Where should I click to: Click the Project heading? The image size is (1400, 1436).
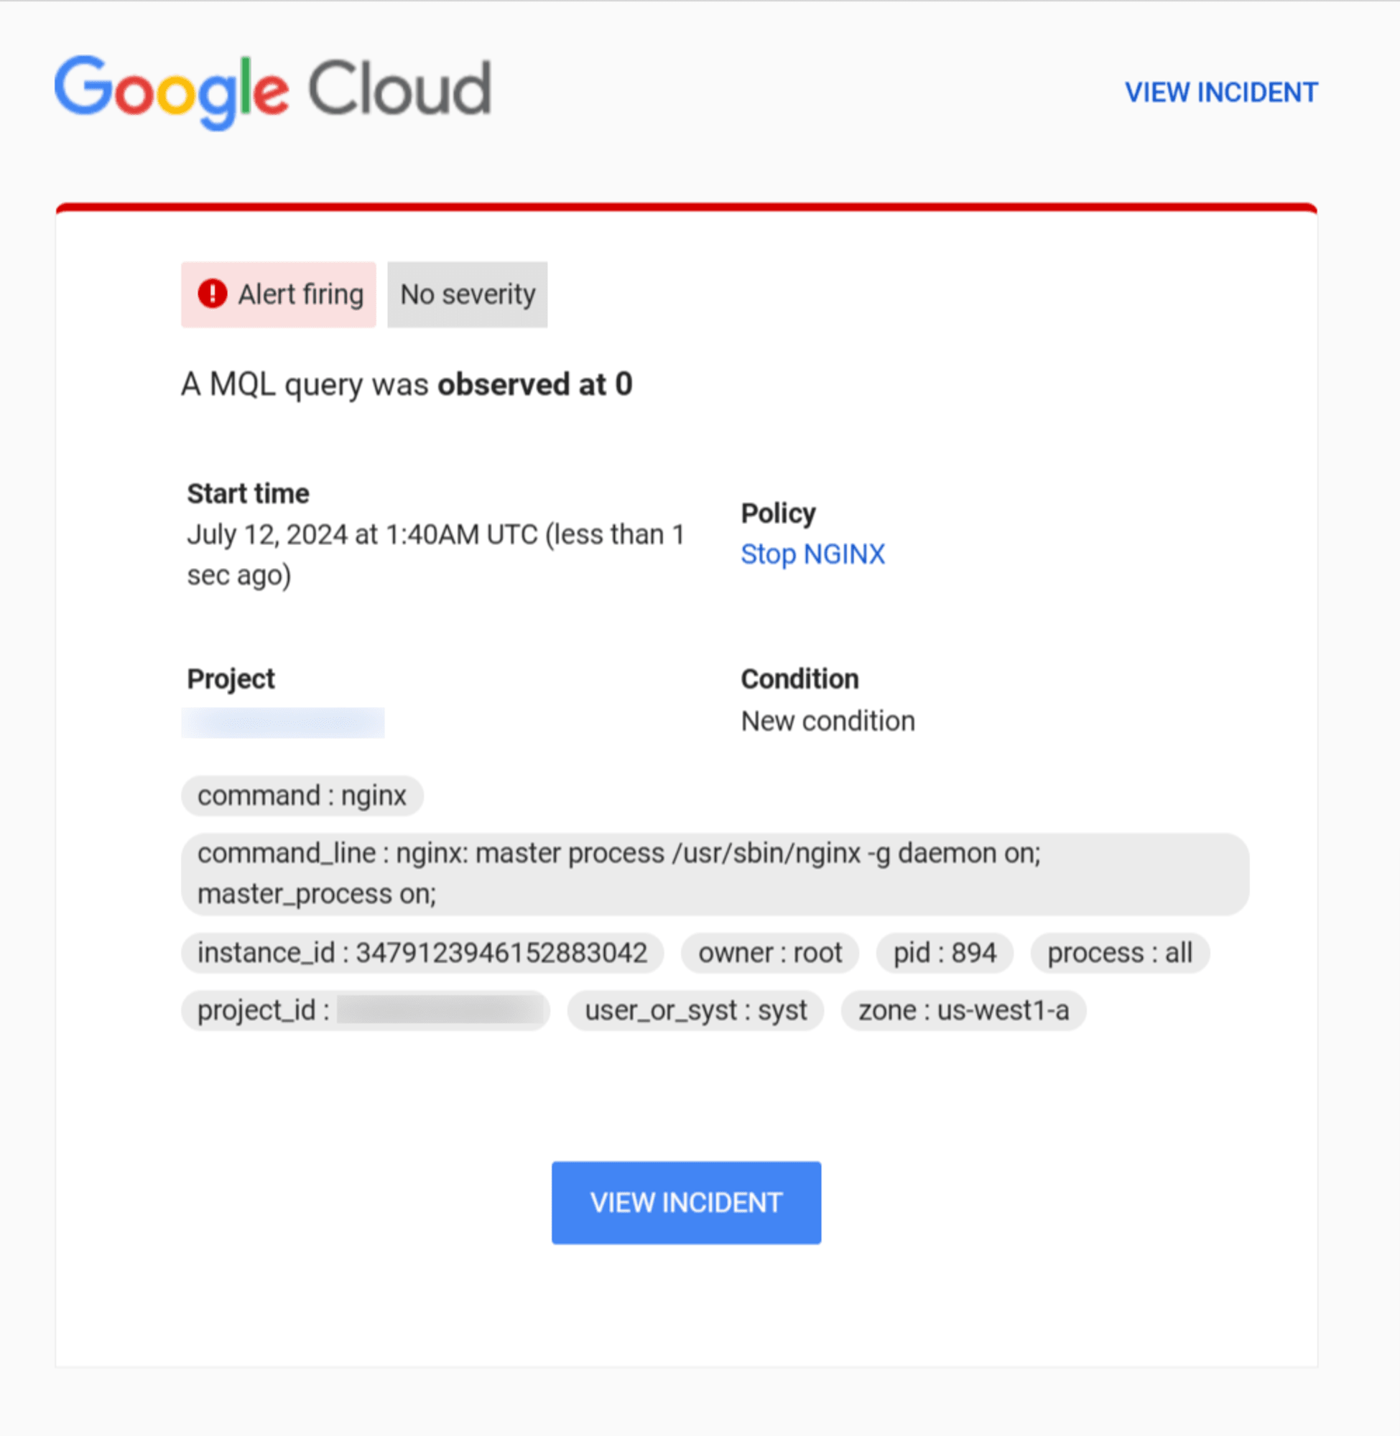click(x=231, y=680)
